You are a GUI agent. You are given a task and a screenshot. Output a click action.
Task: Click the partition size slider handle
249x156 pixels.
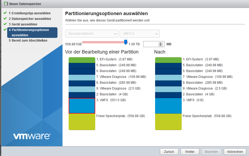(126, 42)
